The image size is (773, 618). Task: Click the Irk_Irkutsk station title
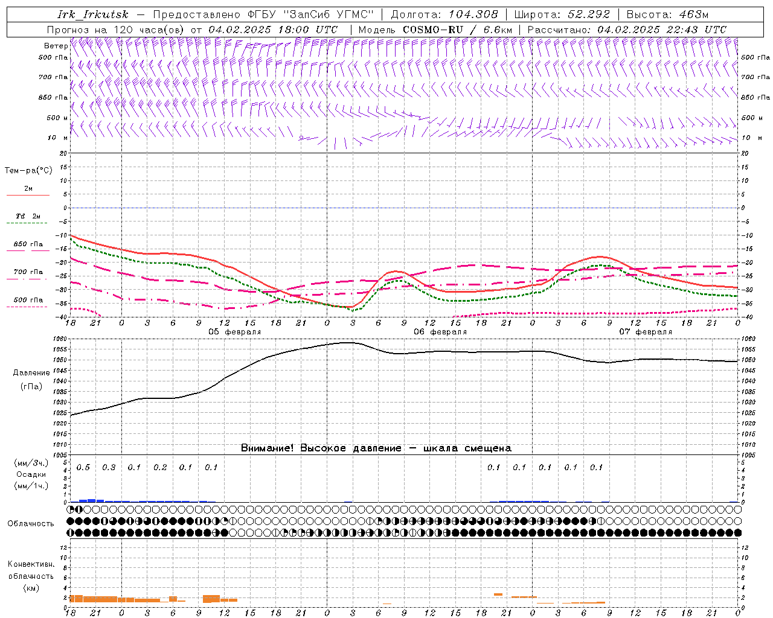(92, 14)
